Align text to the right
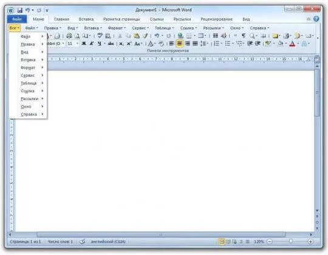The image size is (328, 255). (x=188, y=44)
